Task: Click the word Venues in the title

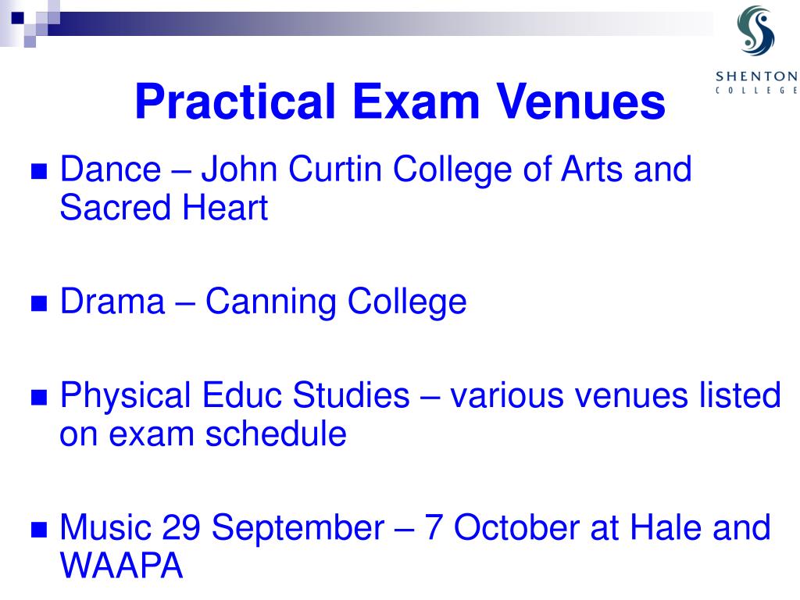Action: [581, 102]
